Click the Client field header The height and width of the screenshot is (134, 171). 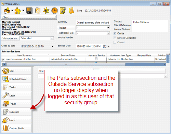click(x=29, y=17)
